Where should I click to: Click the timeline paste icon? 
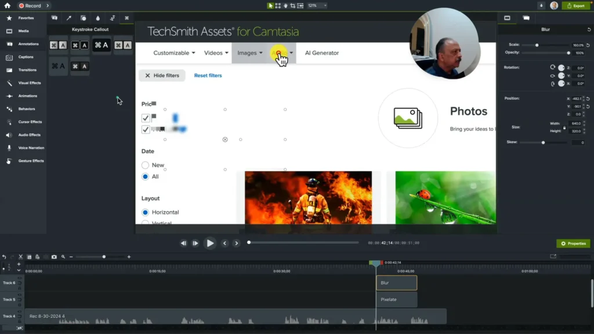(37, 257)
